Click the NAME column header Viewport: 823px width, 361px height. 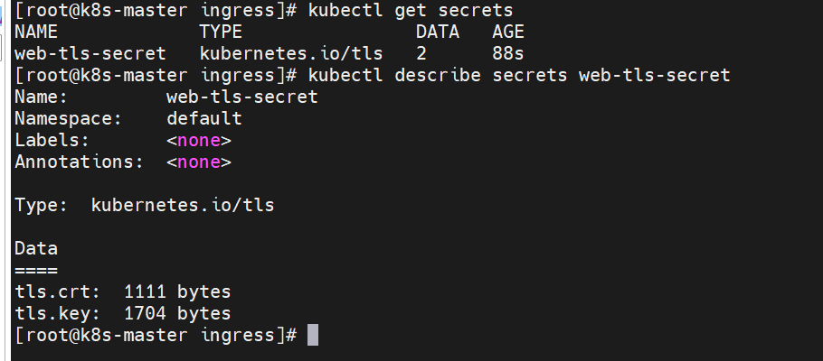click(36, 32)
